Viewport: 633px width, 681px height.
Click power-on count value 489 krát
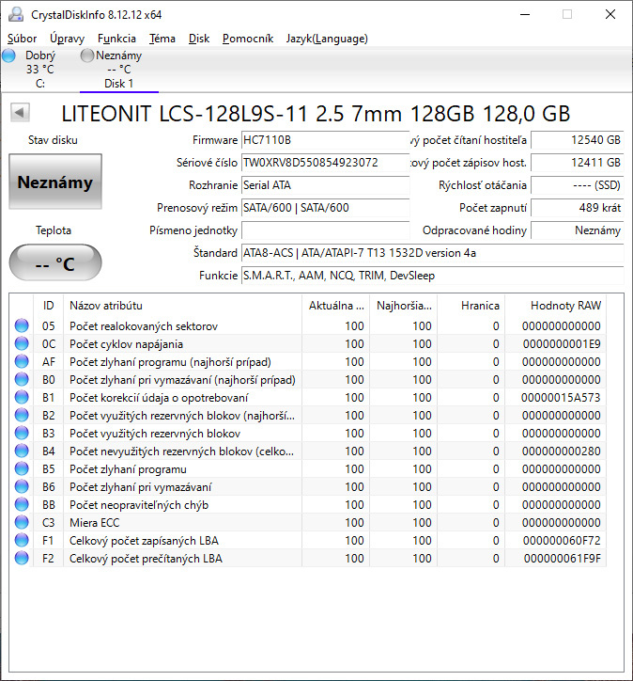pyautogui.click(x=577, y=208)
